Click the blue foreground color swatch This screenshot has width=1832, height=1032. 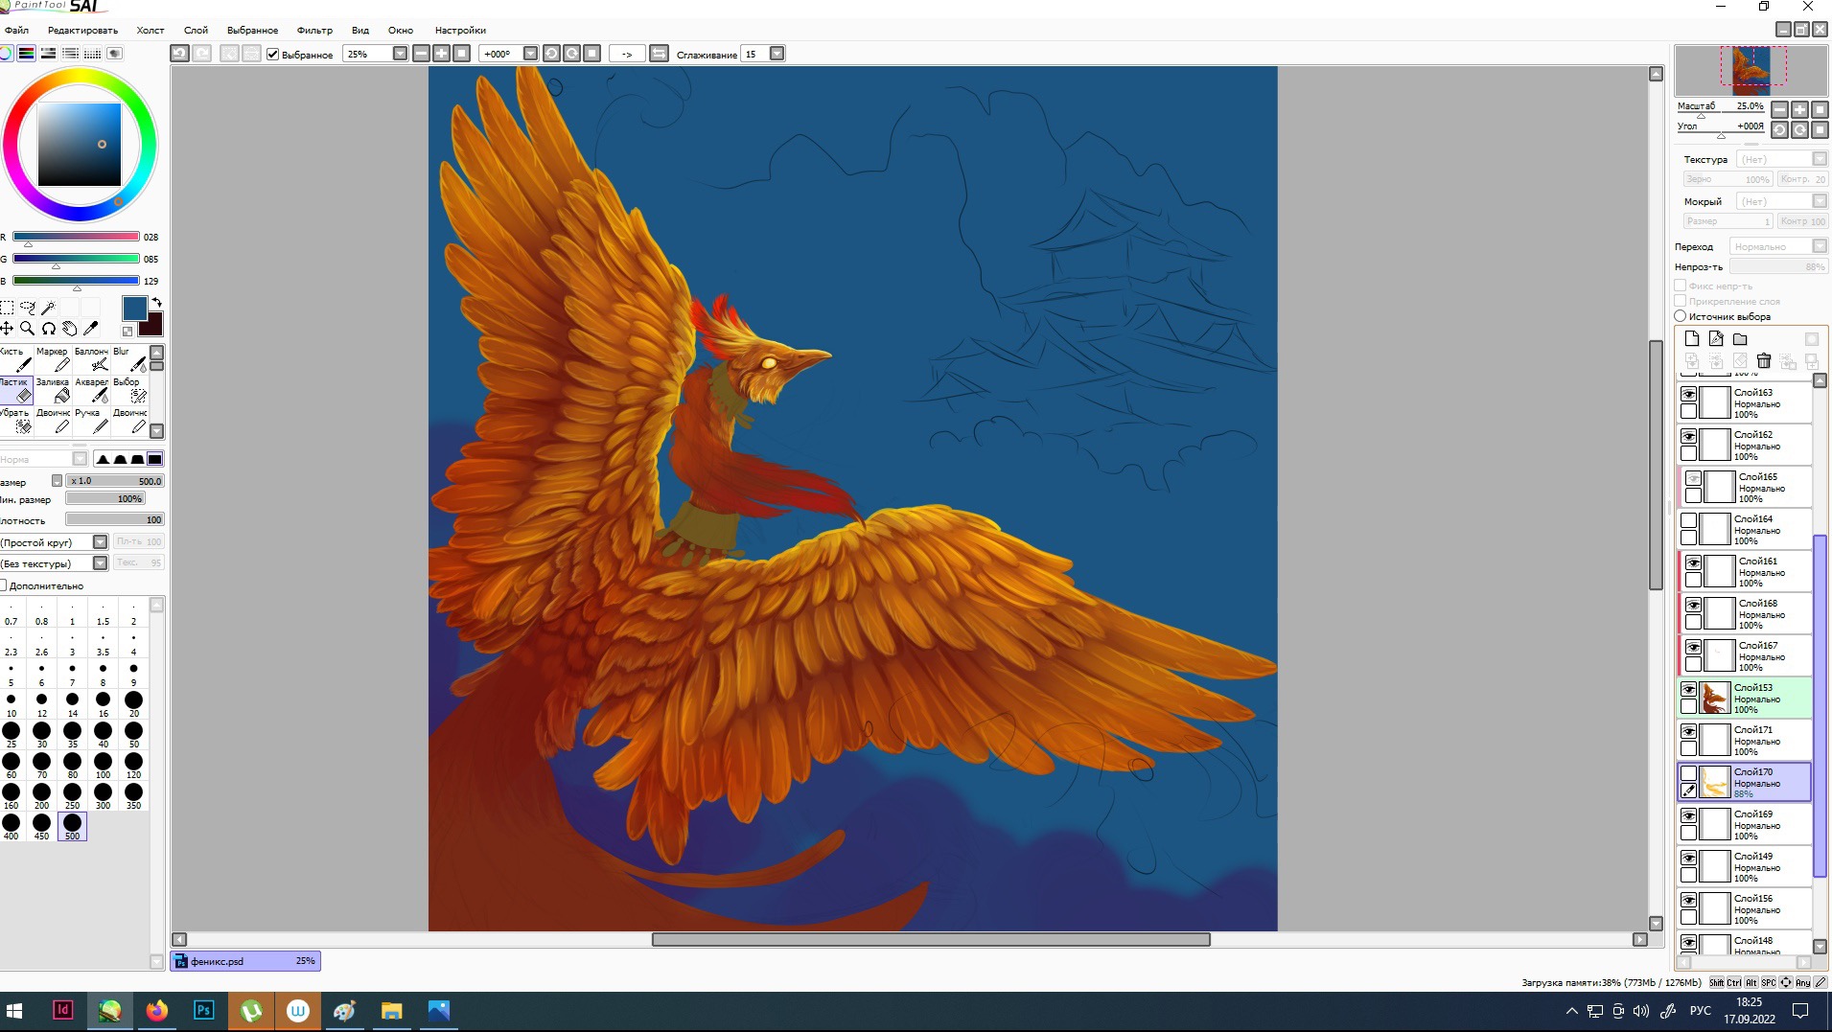(x=134, y=308)
